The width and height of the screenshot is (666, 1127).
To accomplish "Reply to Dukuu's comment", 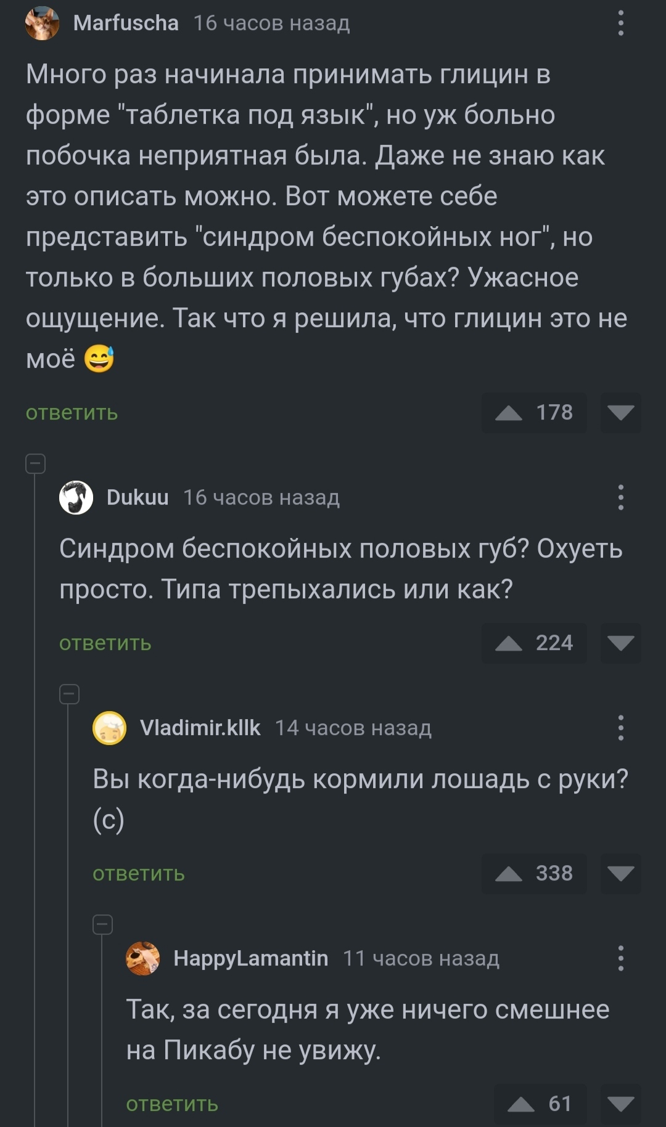I will (x=105, y=643).
